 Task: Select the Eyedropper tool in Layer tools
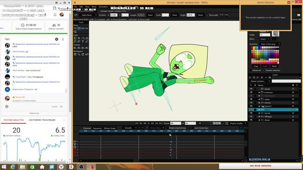[x=87, y=42]
